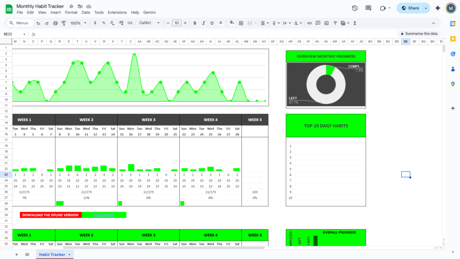Viewport: 460px width, 259px height.
Task: Toggle italic formatting
Action: (203, 23)
